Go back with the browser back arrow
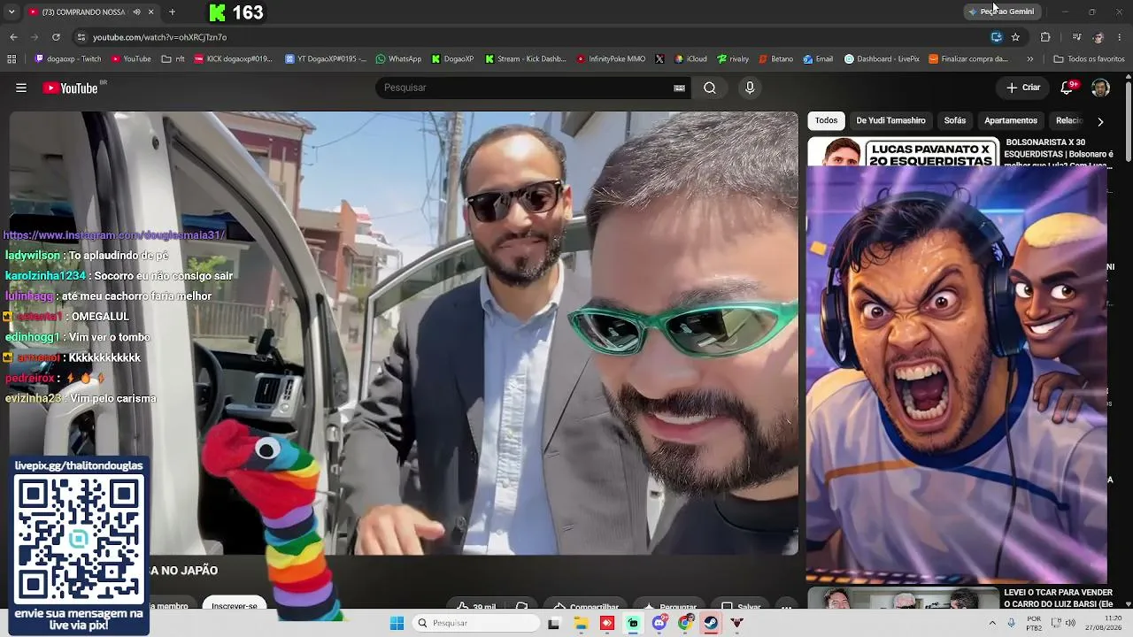The width and height of the screenshot is (1133, 637). tap(13, 37)
